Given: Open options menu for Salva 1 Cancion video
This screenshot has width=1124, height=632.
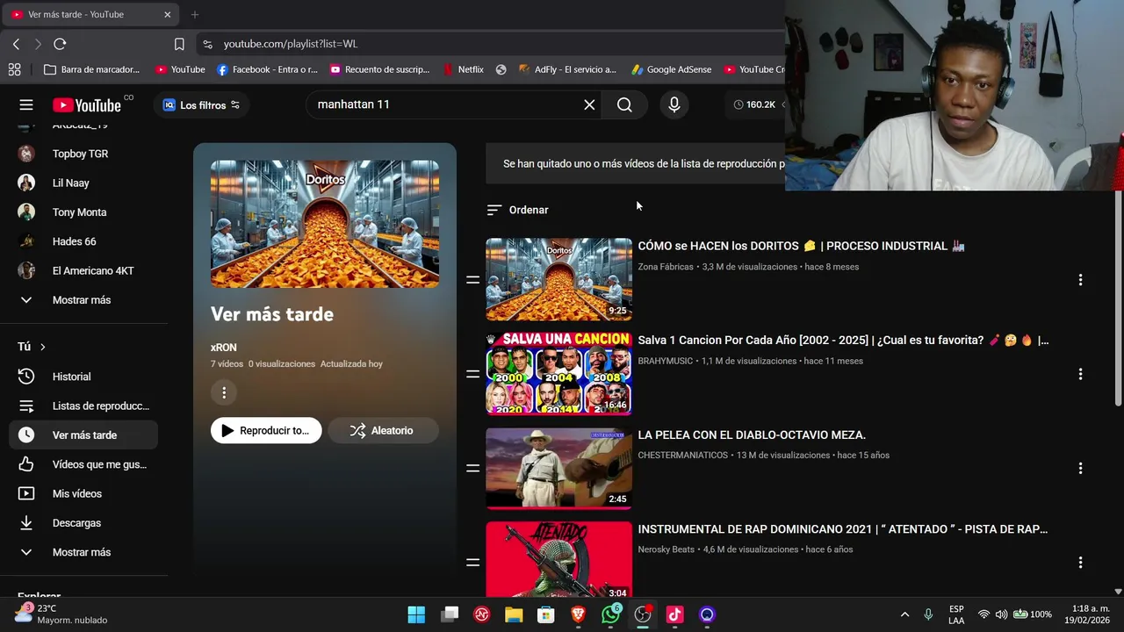Looking at the screenshot, I should click(1080, 374).
